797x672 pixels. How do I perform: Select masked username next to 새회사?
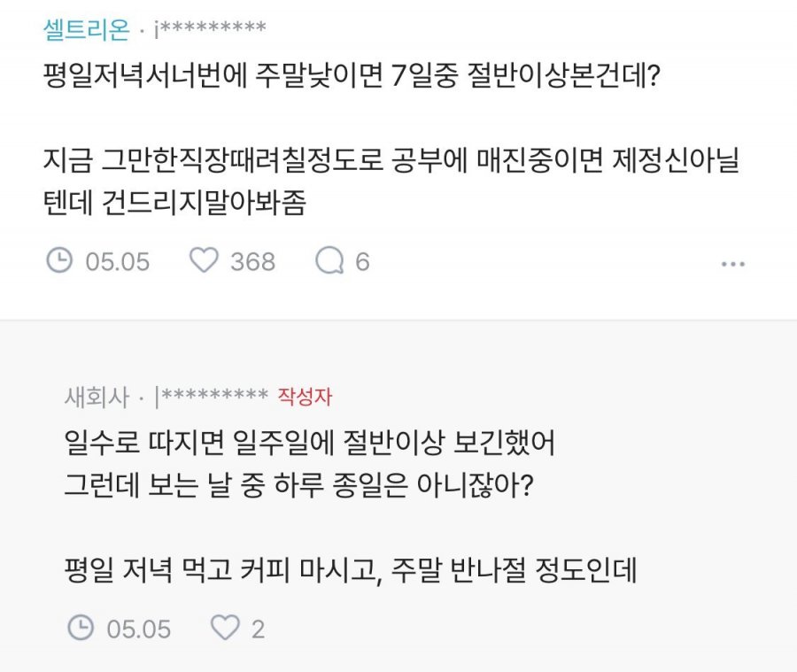[x=212, y=396]
